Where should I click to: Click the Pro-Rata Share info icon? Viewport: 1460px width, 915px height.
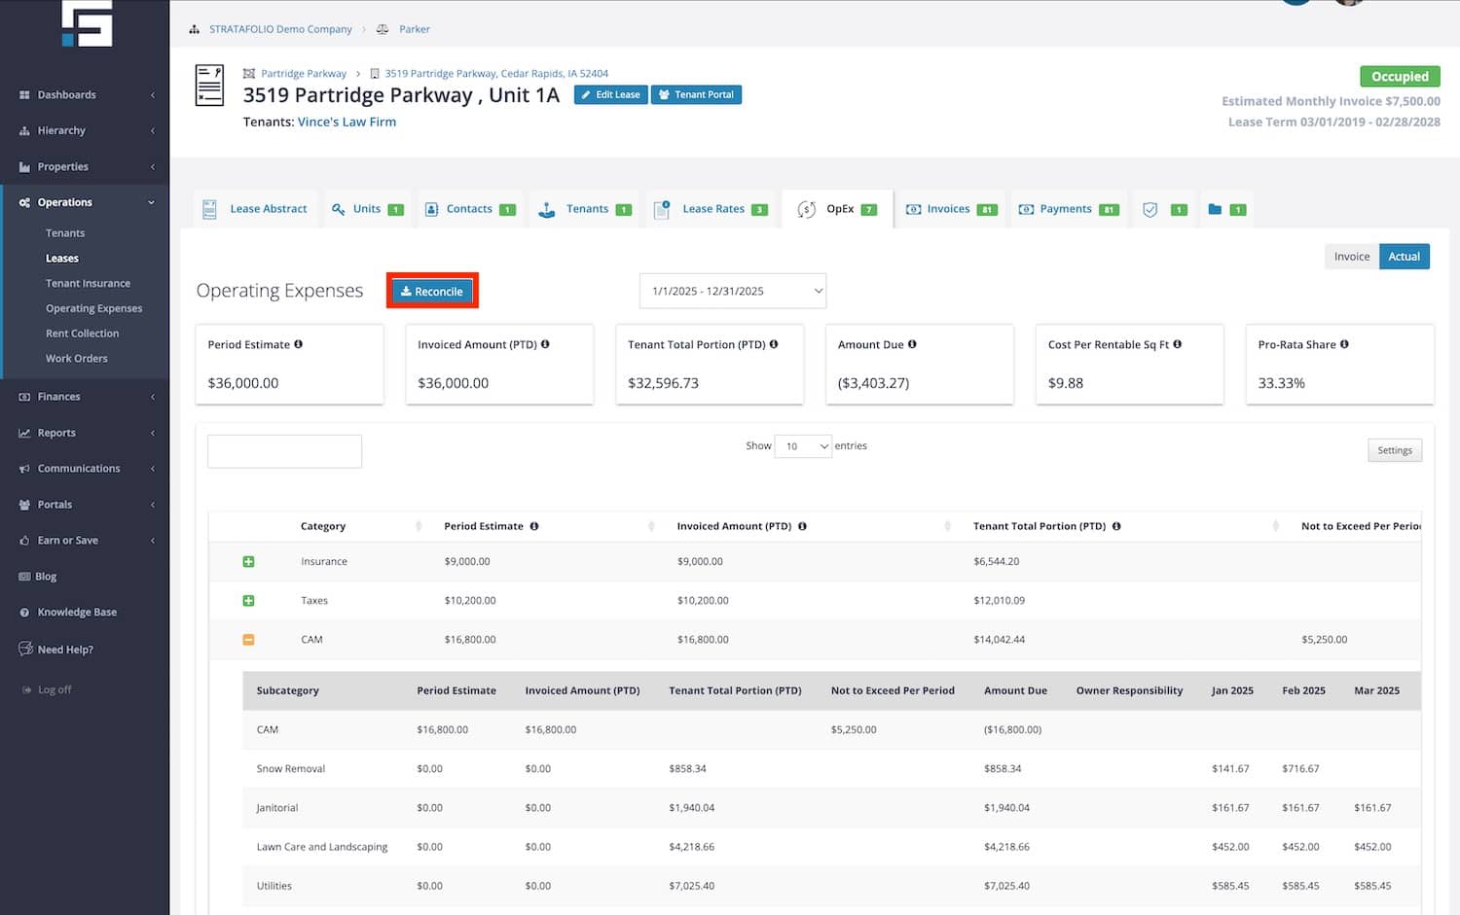coord(1344,344)
